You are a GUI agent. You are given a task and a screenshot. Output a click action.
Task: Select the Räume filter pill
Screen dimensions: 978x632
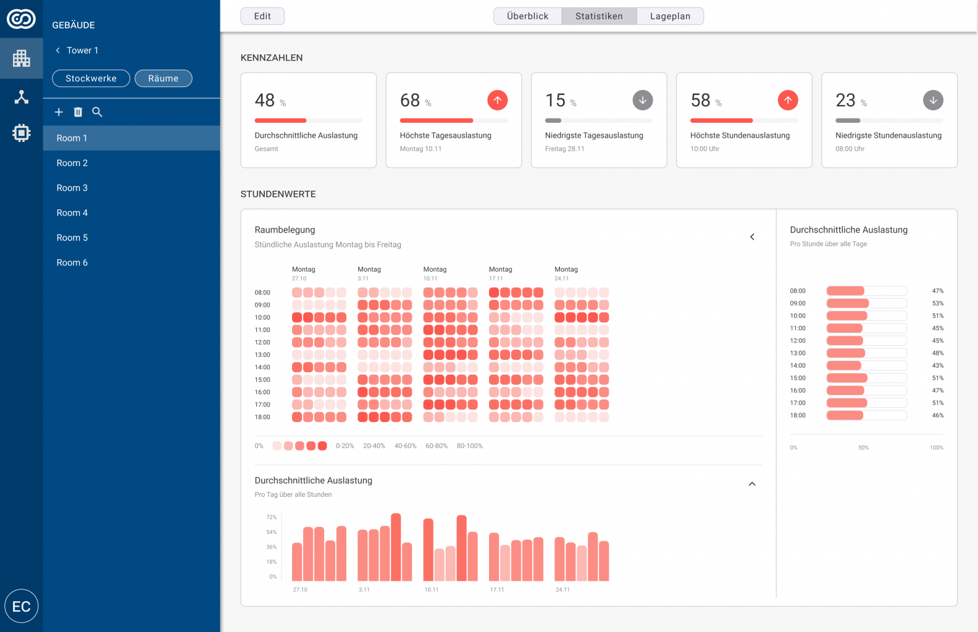click(x=163, y=78)
